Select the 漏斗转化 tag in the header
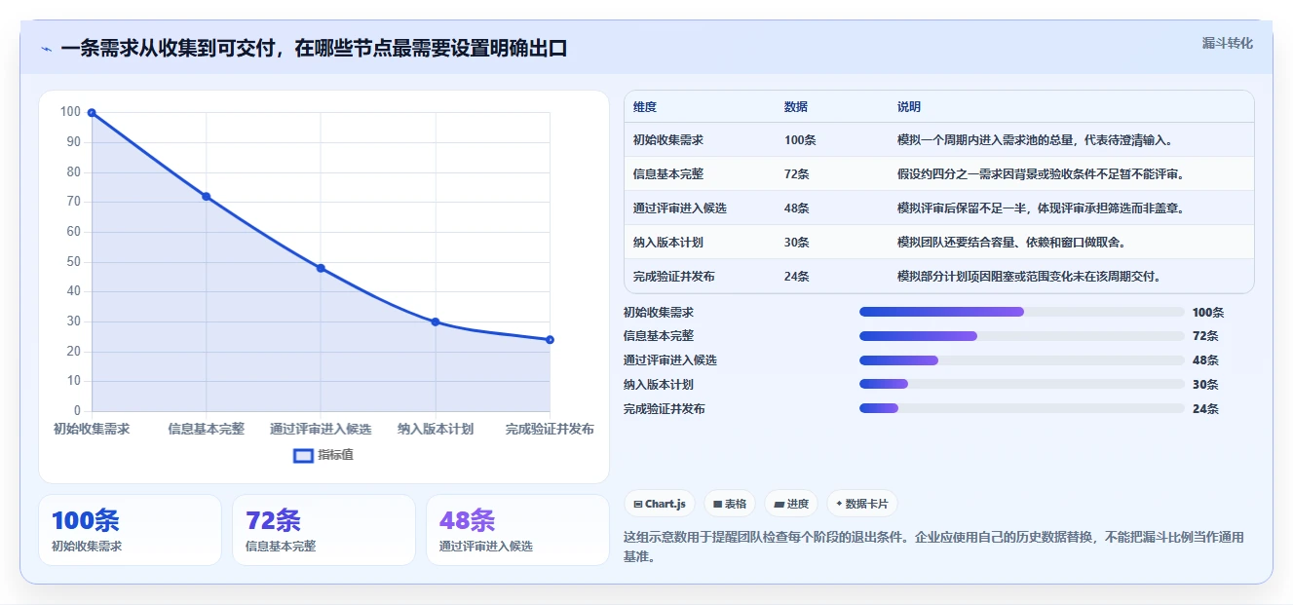Viewport: 1293px width, 605px height. click(1227, 43)
